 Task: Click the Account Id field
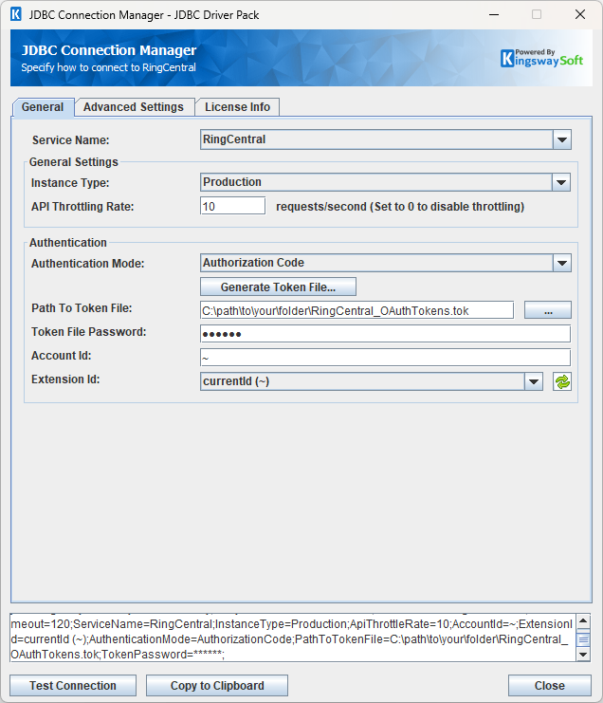(385, 358)
